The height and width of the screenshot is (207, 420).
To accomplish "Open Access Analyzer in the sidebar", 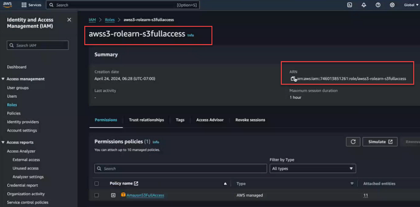I will pos(21,151).
